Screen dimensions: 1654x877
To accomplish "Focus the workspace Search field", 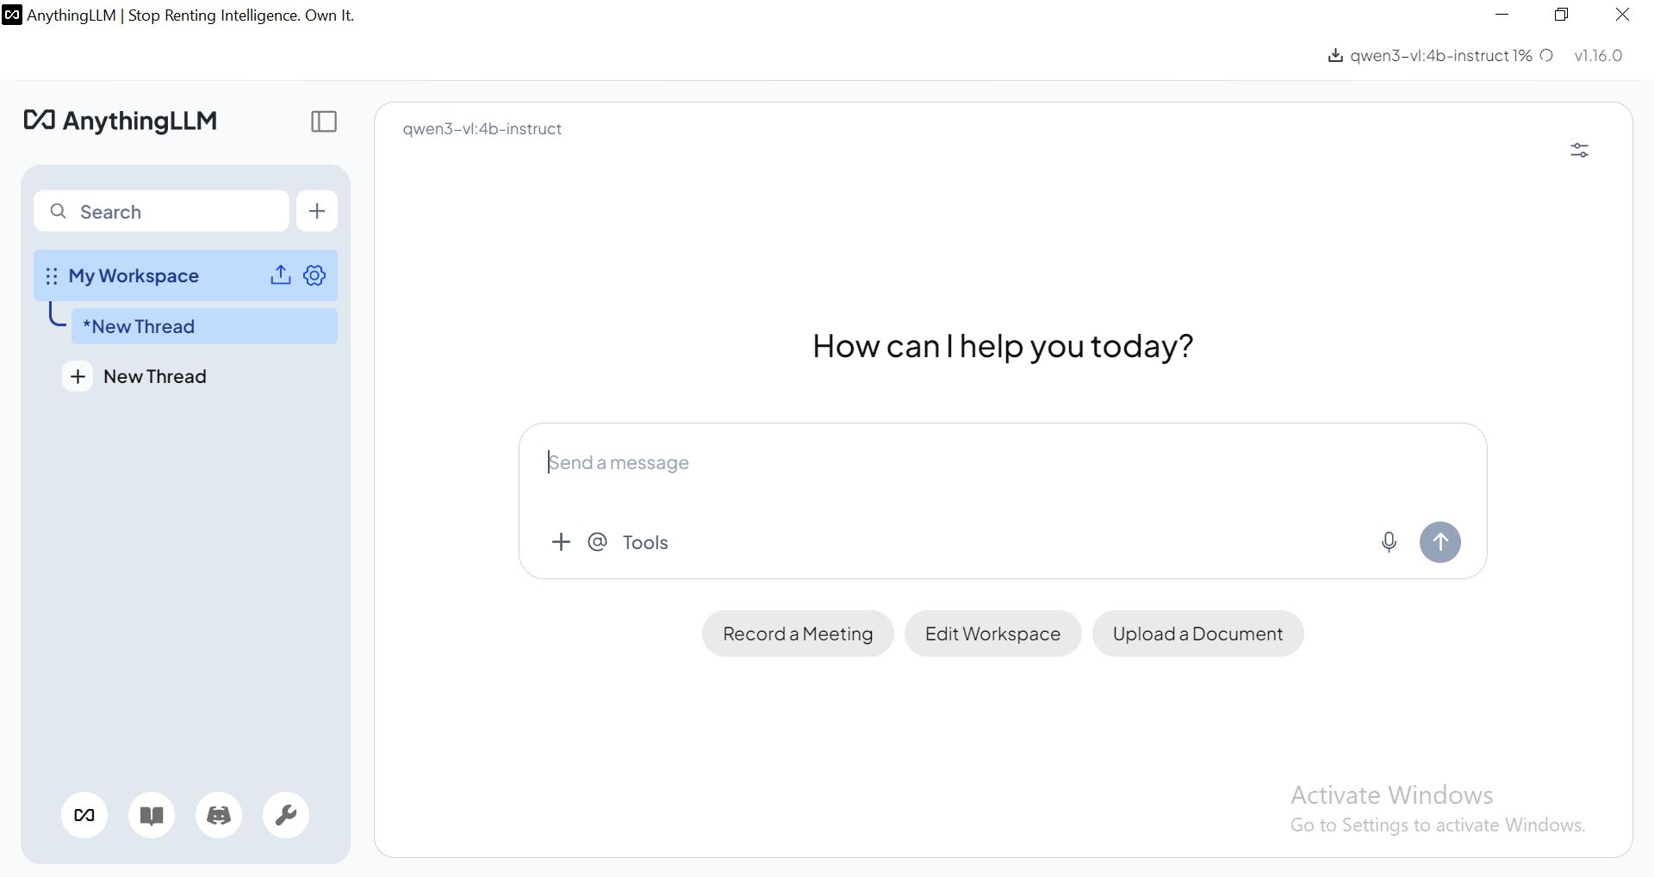I will coord(162,211).
